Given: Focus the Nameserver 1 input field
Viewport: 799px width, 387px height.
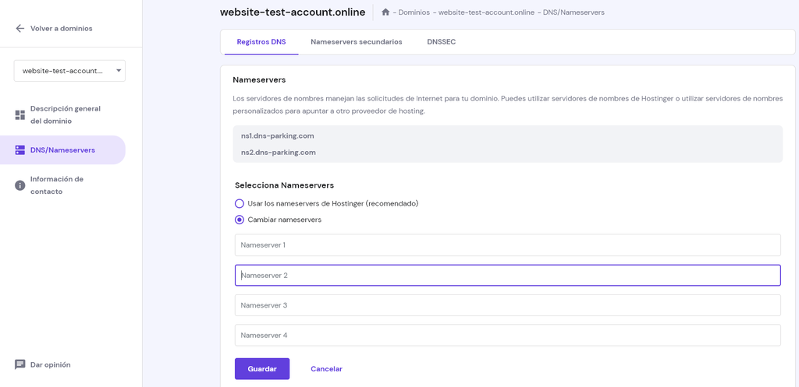Looking at the screenshot, I should tap(507, 245).
